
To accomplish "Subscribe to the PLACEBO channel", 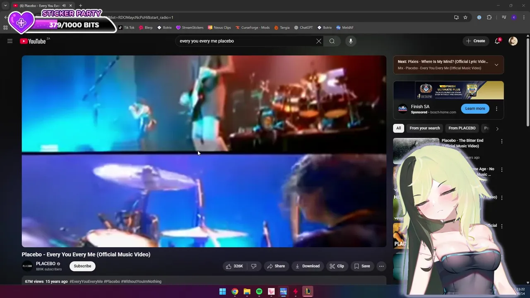I will [x=82, y=266].
